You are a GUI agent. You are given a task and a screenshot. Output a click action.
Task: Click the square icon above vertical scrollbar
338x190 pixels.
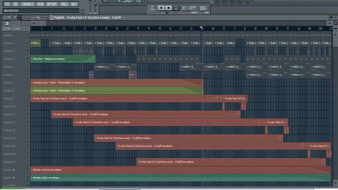pyautogui.click(x=335, y=23)
